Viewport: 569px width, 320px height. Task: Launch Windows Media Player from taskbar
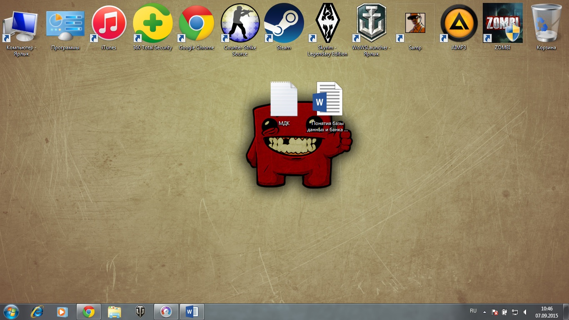(x=62, y=311)
